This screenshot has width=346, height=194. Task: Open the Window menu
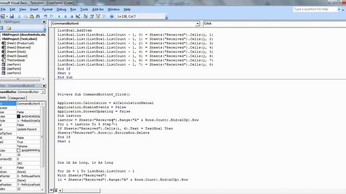point(114,10)
